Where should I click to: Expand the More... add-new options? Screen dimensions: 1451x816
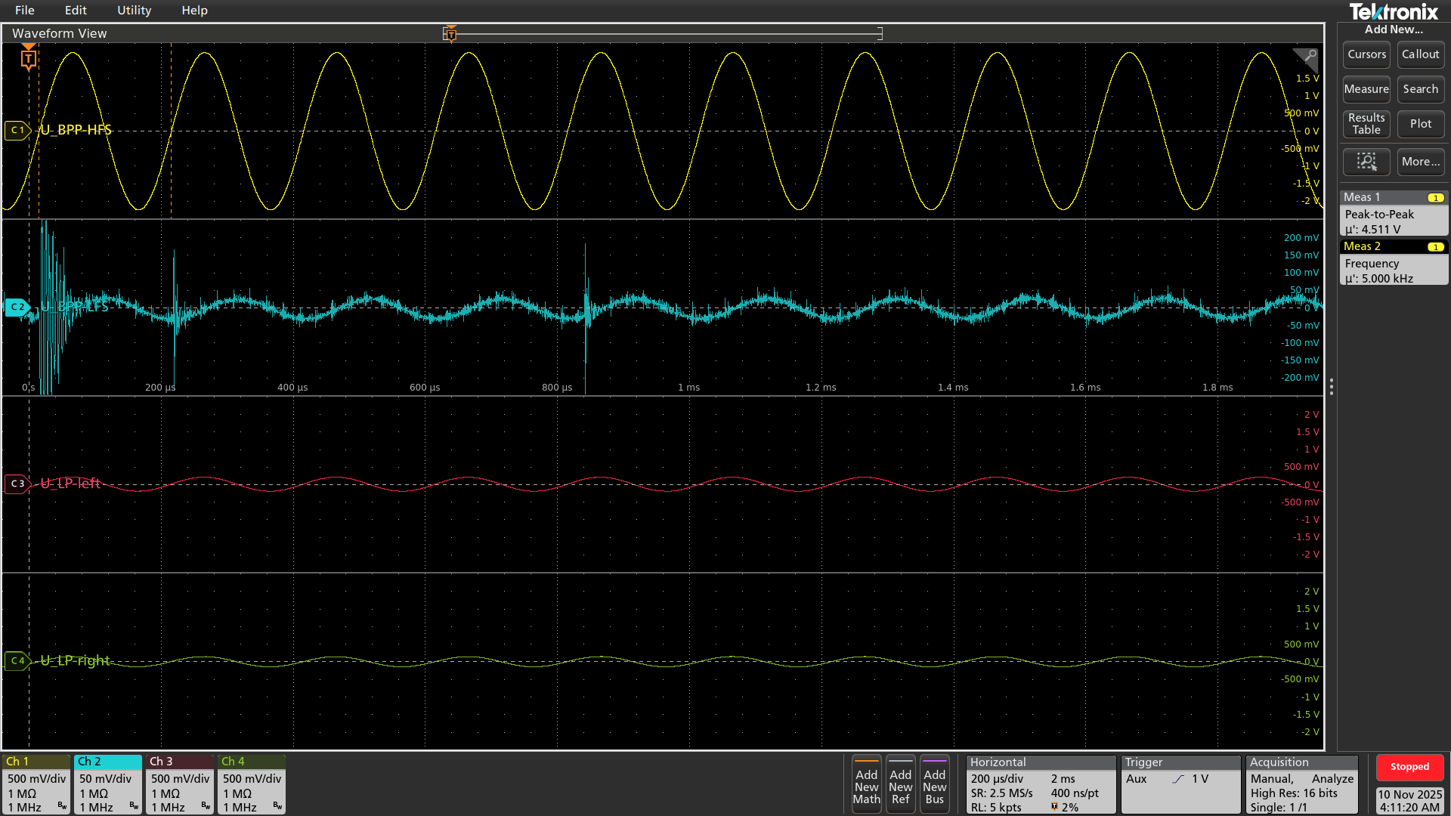(x=1420, y=162)
